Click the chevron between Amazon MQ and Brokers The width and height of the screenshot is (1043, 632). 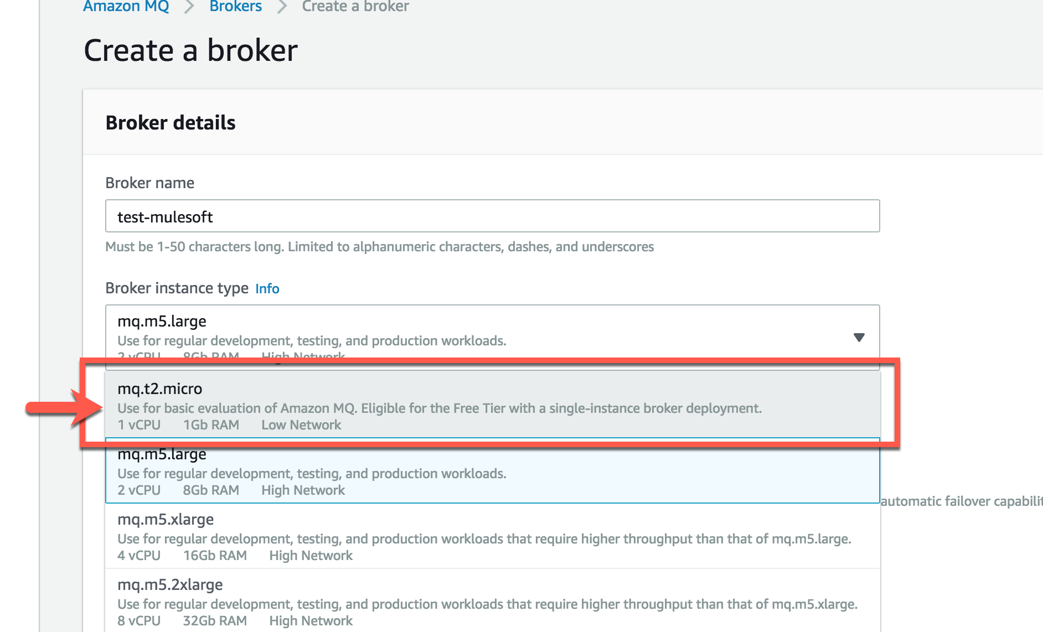[x=189, y=7]
